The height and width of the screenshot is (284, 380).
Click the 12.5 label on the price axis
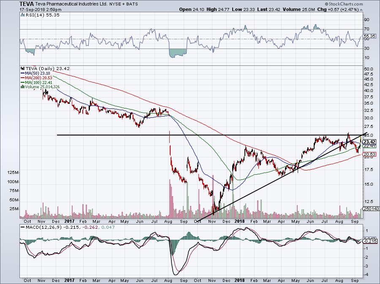[368, 201]
